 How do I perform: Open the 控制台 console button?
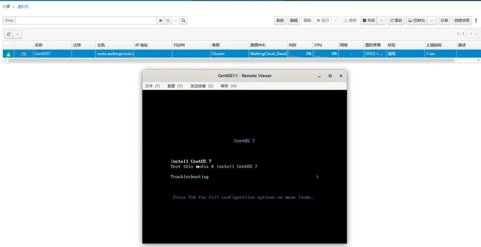point(416,21)
